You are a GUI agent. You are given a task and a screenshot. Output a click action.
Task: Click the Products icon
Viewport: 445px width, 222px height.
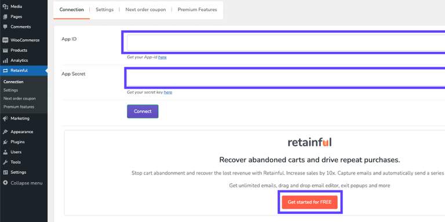tap(5, 50)
